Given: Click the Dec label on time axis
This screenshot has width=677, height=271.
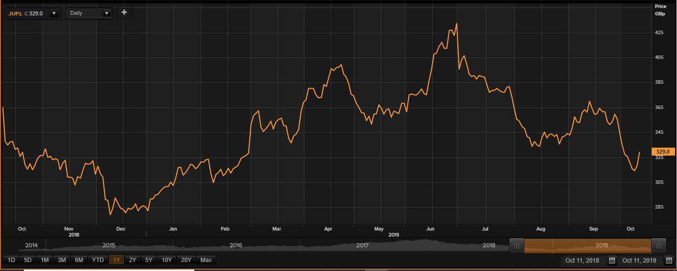Looking at the screenshot, I should [x=120, y=229].
